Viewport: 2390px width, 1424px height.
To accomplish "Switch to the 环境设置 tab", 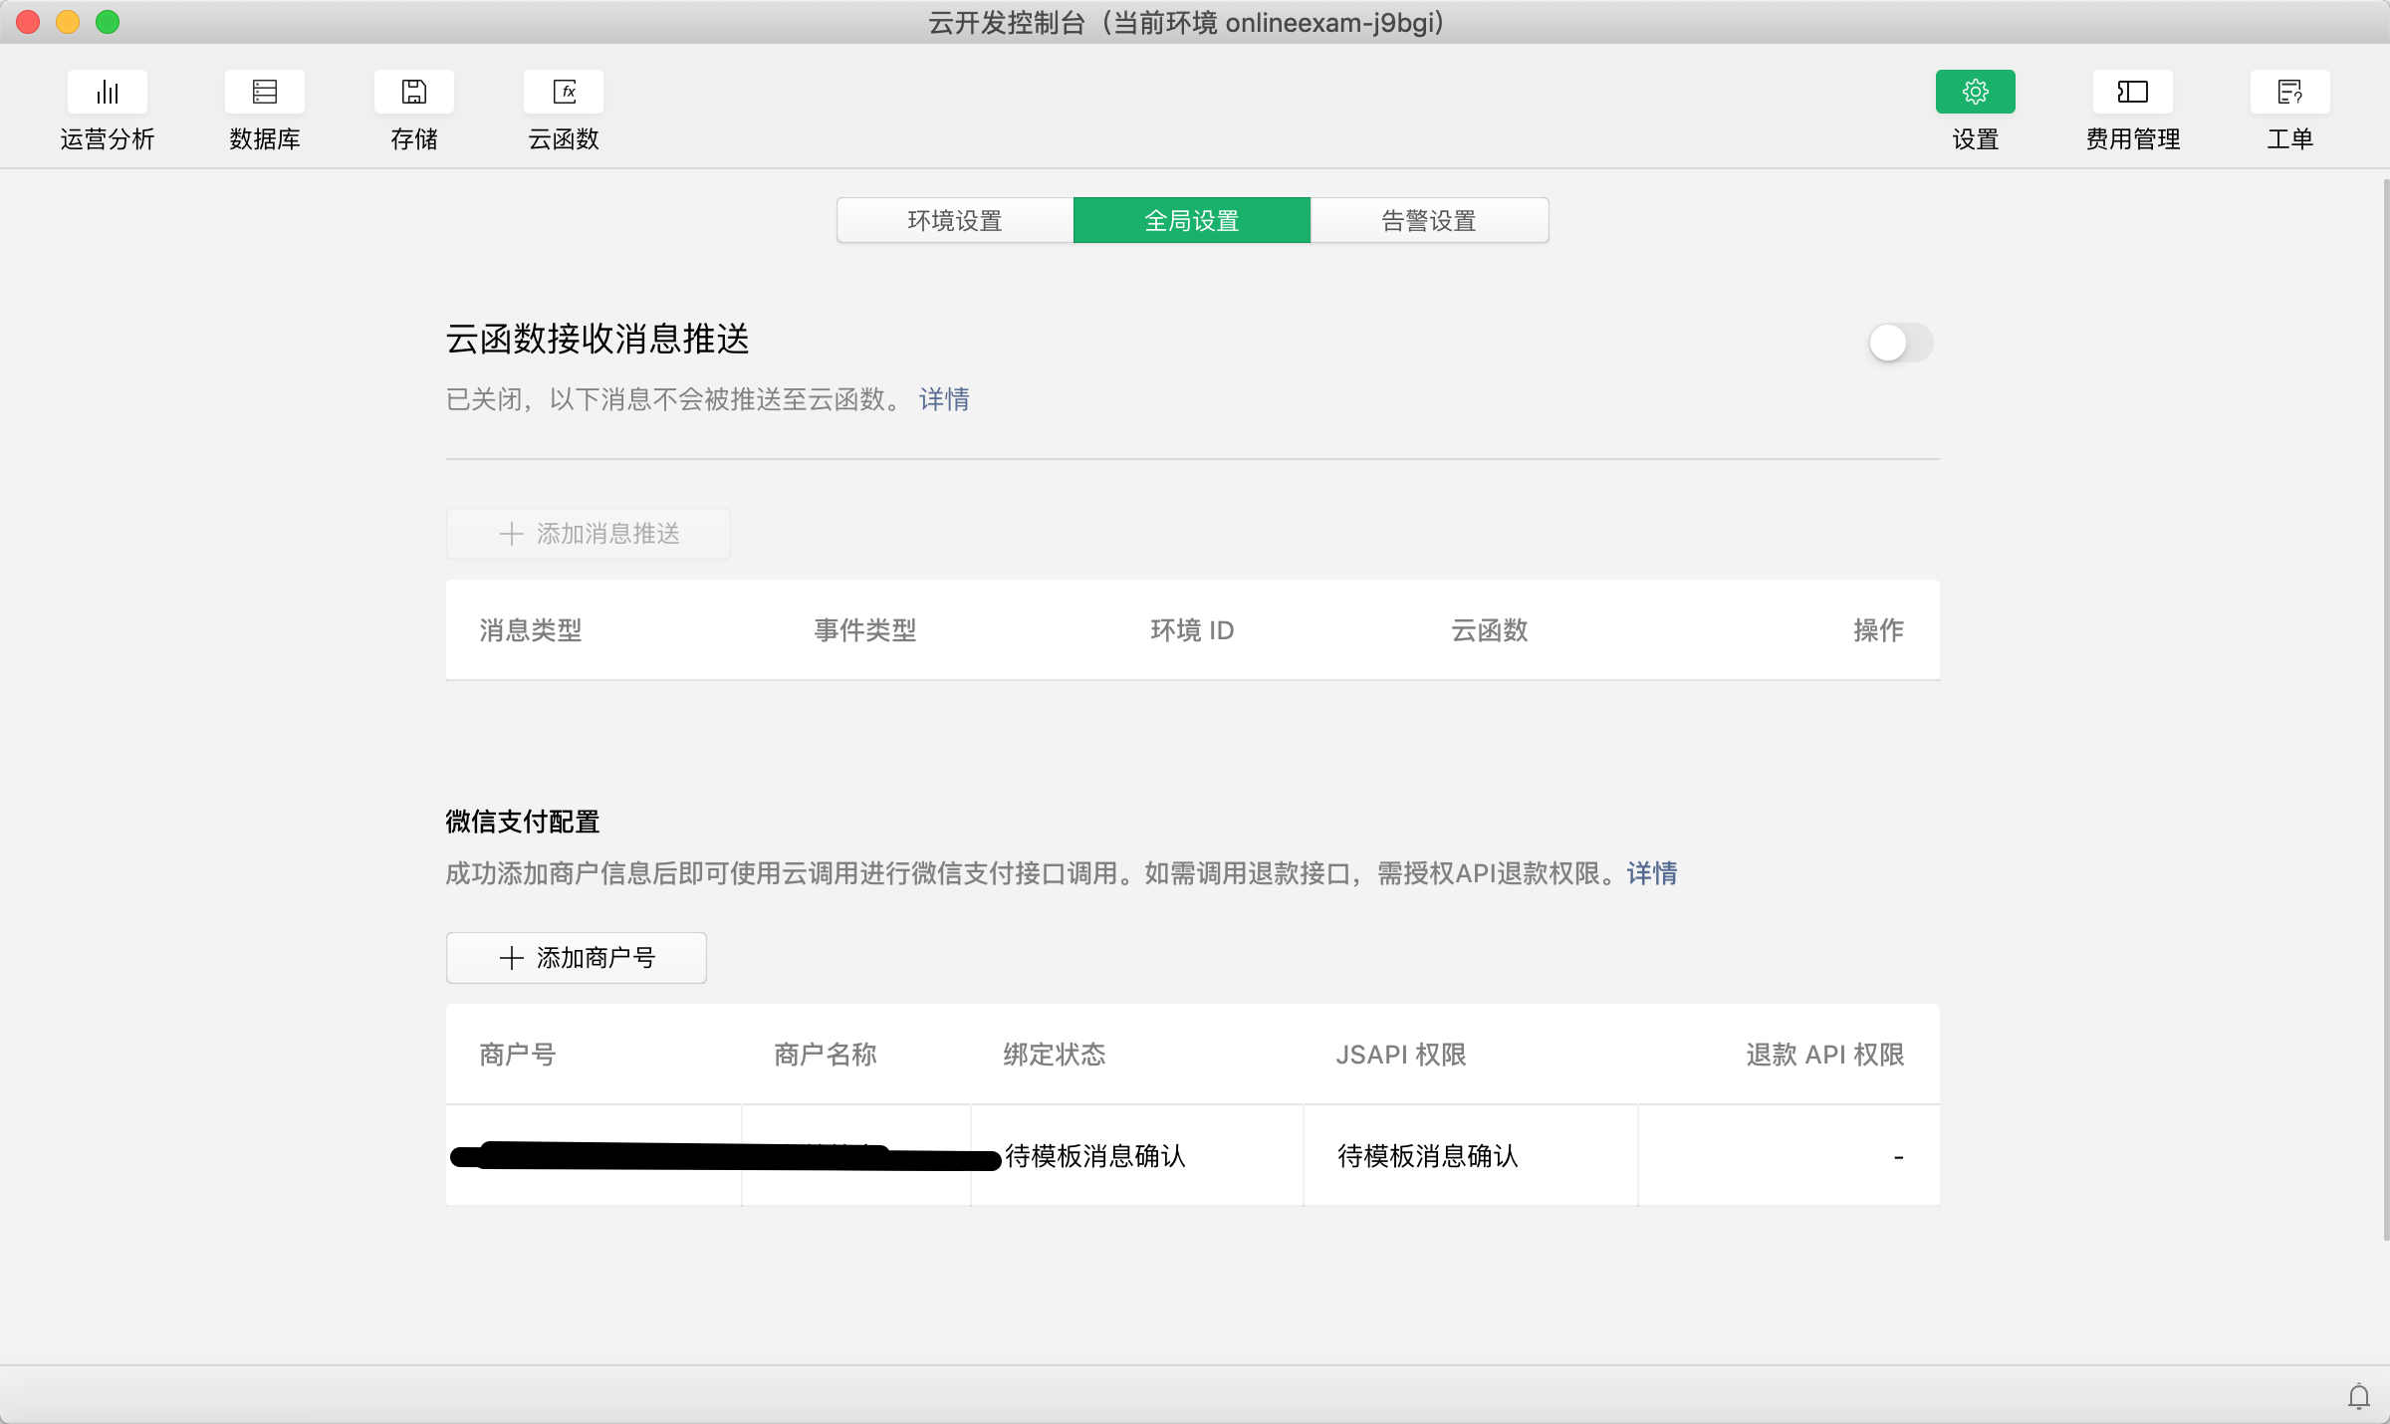I will pos(954,220).
